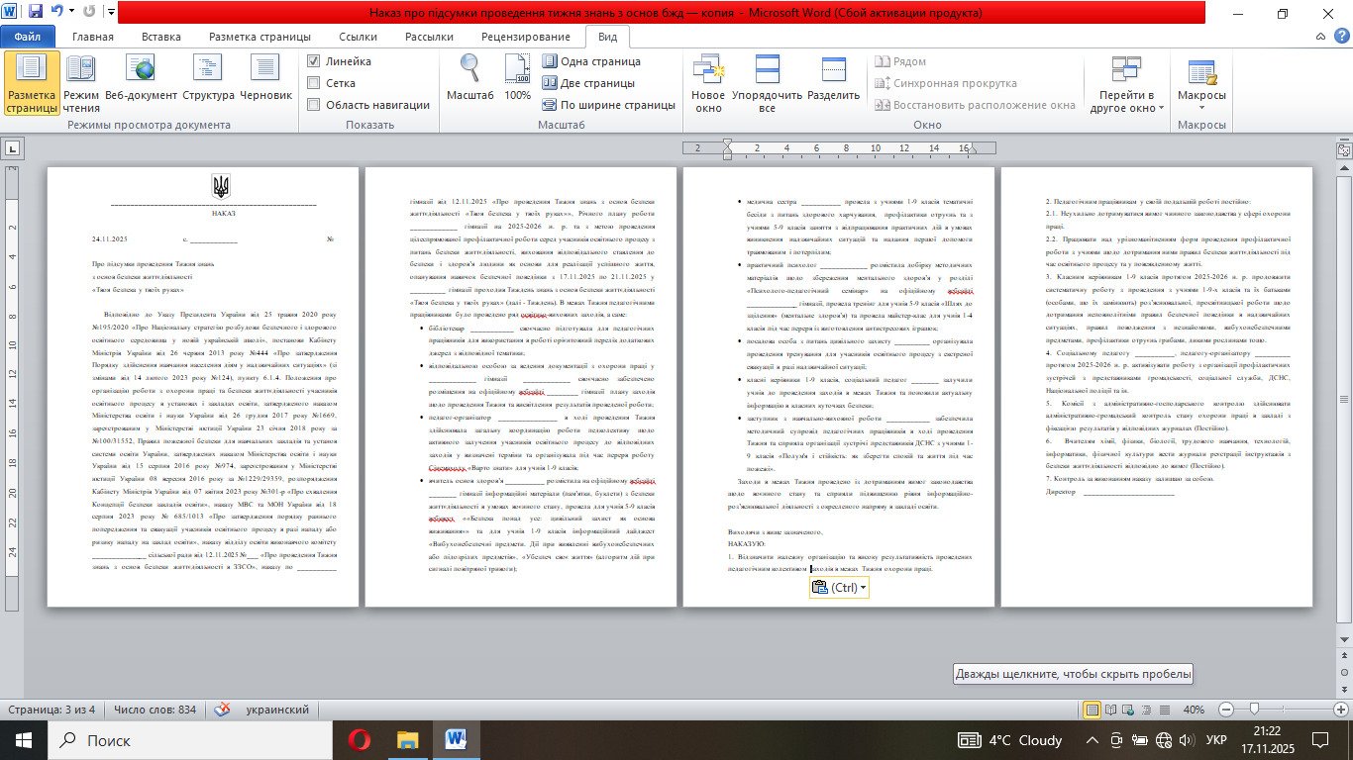This screenshot has width=1353, height=760.
Task: Expand the paste options (Ctrl) dropdown
Action: (864, 588)
